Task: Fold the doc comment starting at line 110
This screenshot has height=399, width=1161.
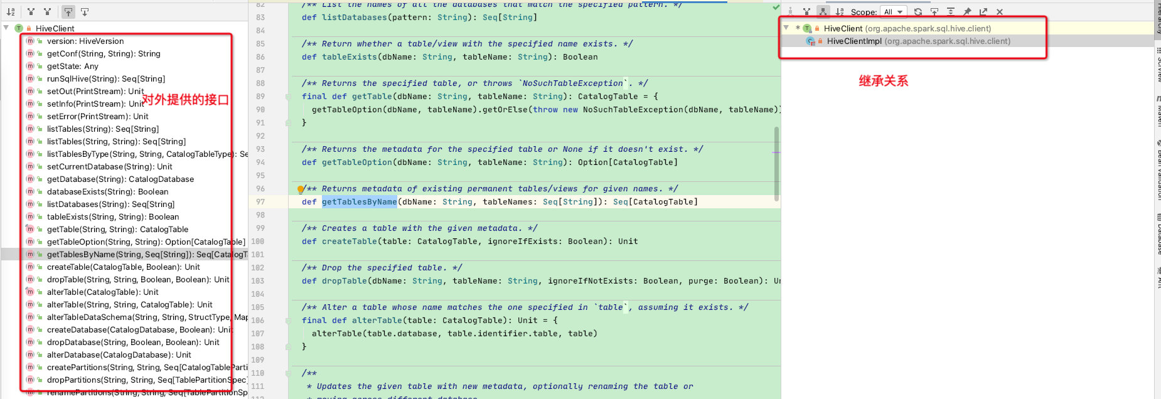Action: tap(288, 373)
